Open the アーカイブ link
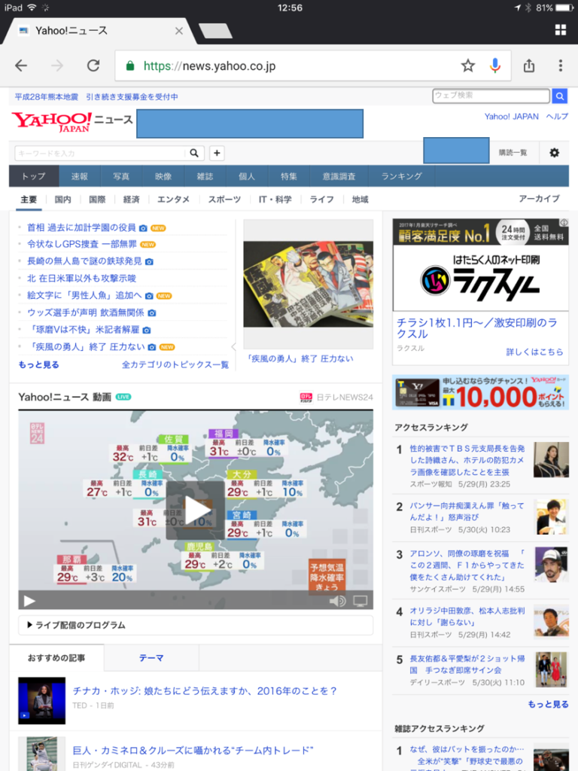The image size is (578, 771). (539, 199)
